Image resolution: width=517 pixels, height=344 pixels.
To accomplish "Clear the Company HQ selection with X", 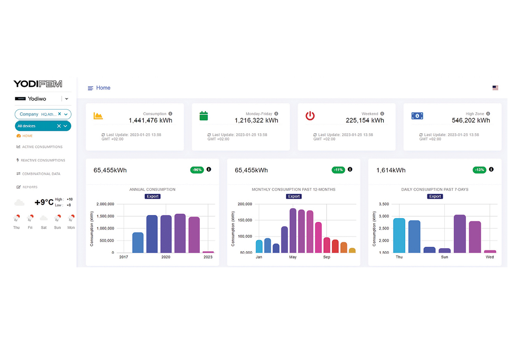I will (59, 114).
